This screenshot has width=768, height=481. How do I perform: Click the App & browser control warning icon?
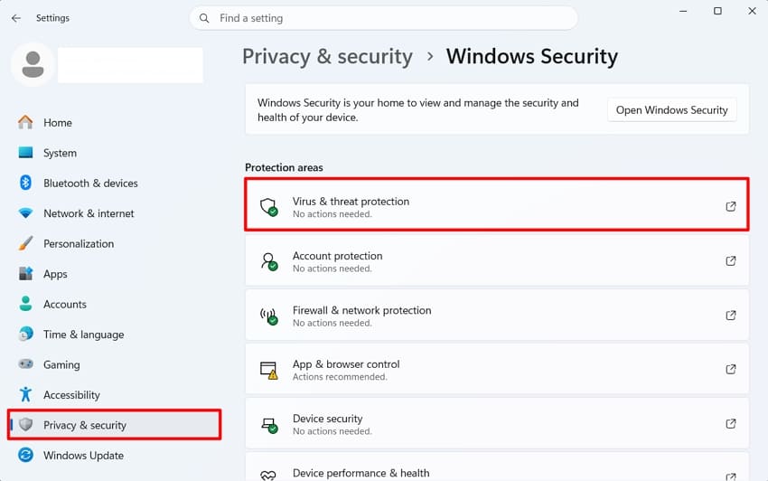[x=269, y=370]
